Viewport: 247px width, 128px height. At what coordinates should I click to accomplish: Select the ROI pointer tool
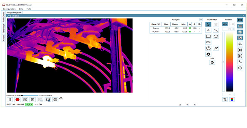[208, 24]
